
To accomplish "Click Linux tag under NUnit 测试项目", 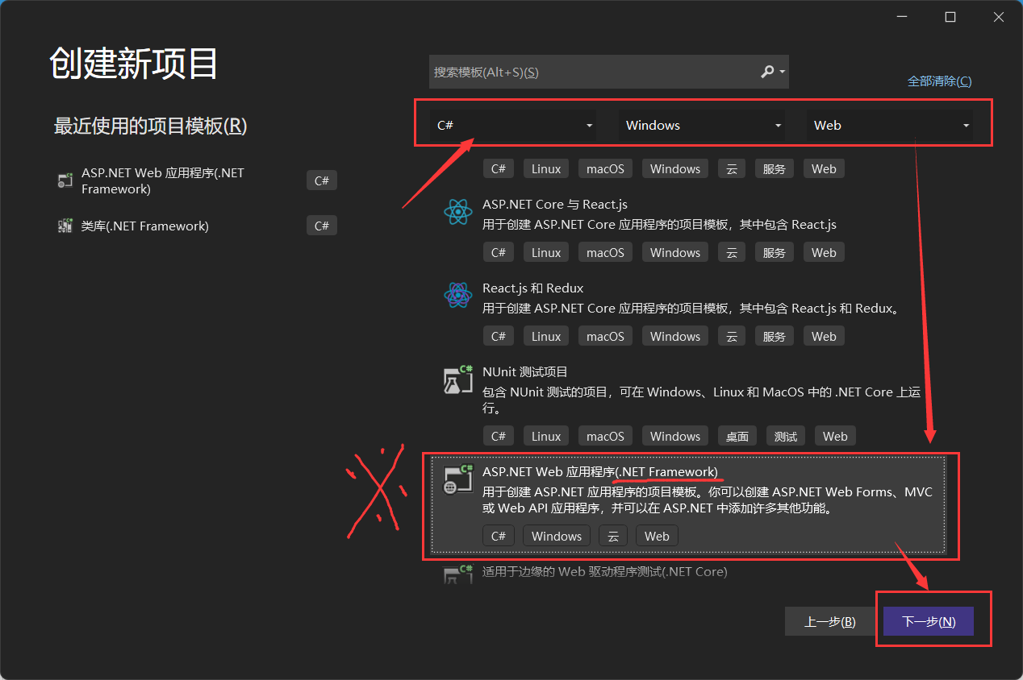I will 546,436.
